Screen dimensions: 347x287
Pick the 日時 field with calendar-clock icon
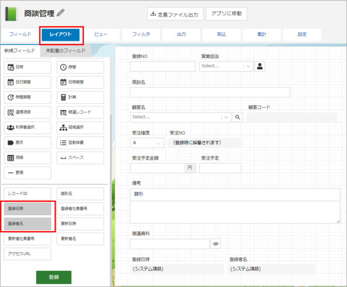coord(27,67)
